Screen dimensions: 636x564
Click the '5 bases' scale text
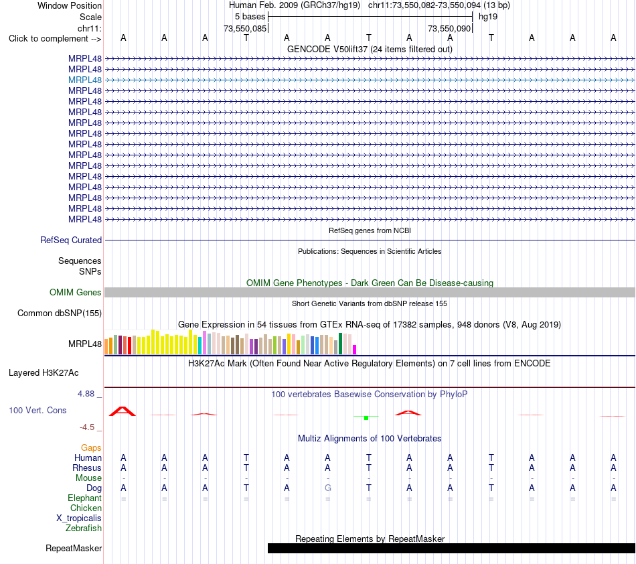[250, 17]
